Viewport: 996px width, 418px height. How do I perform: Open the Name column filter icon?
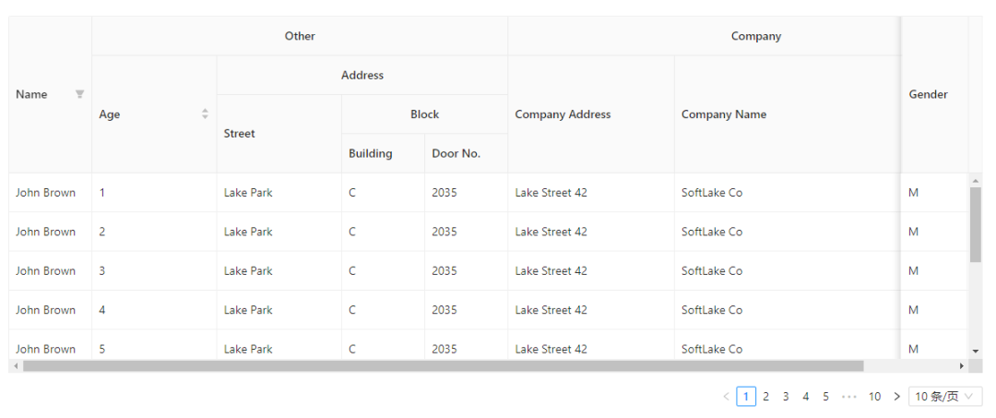(79, 94)
